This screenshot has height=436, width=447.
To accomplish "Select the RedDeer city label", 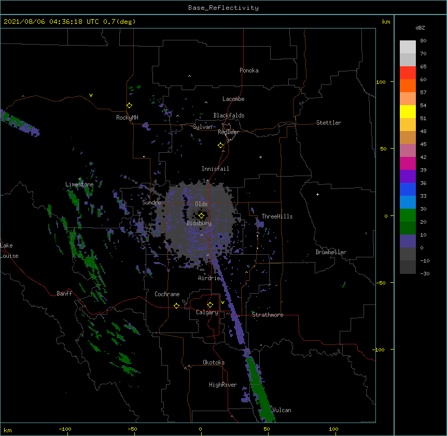I will 228,132.
